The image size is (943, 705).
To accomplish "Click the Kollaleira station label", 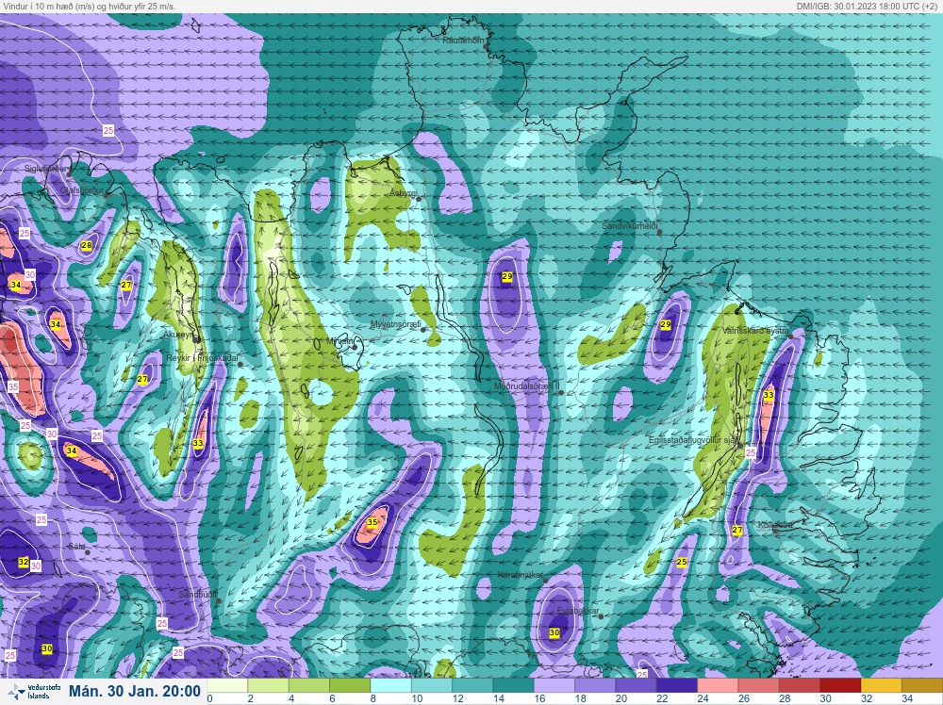I will 776,525.
